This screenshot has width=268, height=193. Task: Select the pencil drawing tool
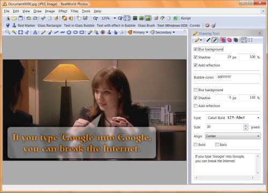click(43, 32)
